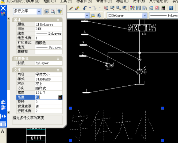Click the panel scrollbar up arrow
This screenshot has height=143, width=178.
8,19
